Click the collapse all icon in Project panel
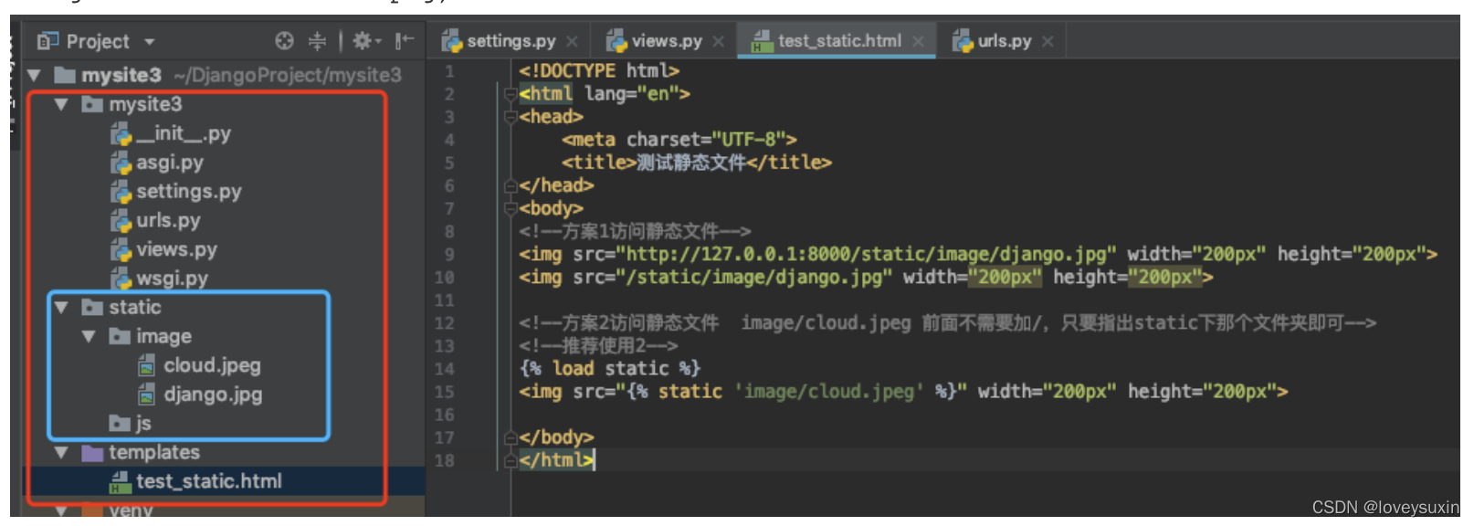1474x526 pixels. tap(317, 41)
